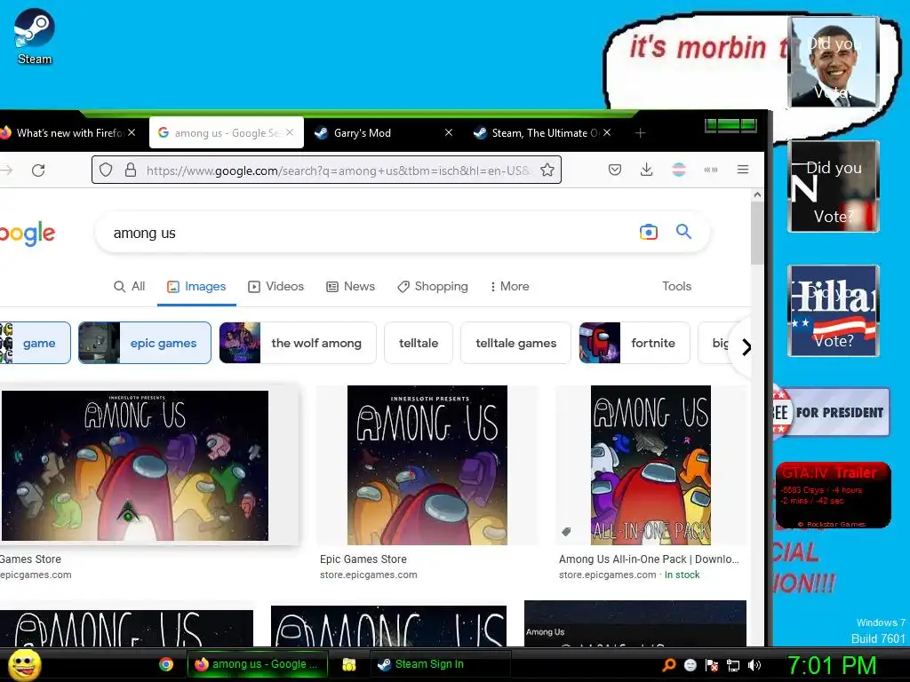Open Among Us All-in-One Pack link
This screenshot has height=682, width=910.
coord(649,559)
